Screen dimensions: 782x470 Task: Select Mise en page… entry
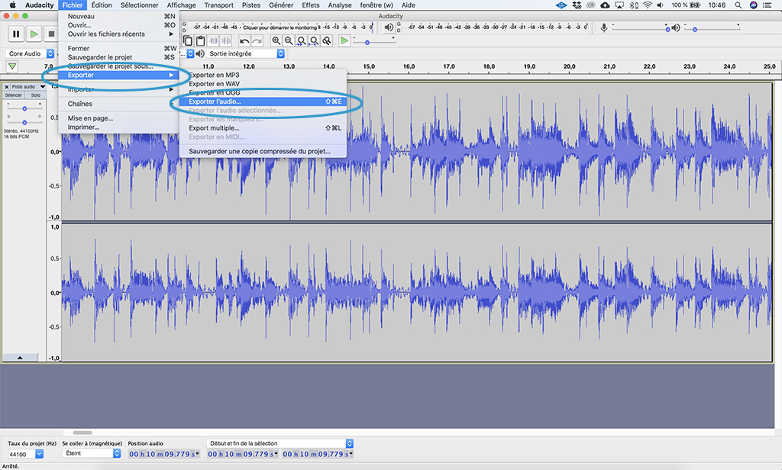pyautogui.click(x=118, y=118)
